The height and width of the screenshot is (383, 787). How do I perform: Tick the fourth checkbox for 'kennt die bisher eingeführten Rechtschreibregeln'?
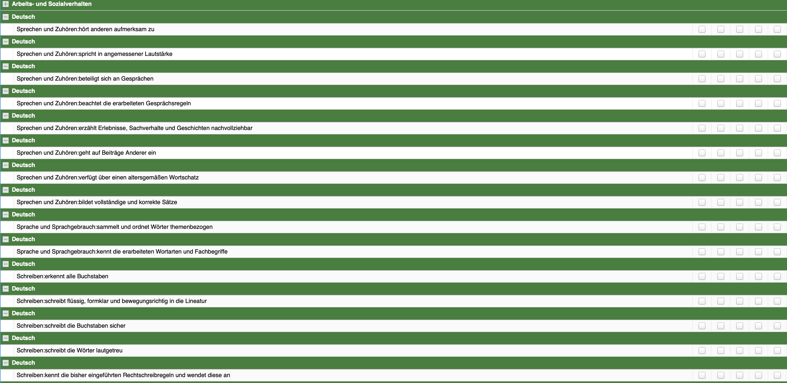click(x=758, y=375)
